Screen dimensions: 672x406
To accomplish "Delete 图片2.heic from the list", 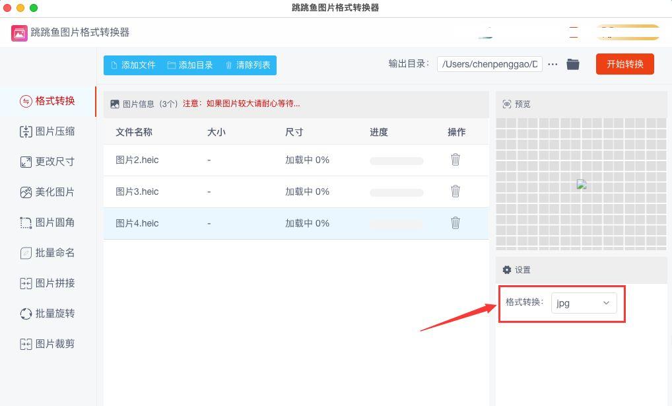I will click(455, 160).
